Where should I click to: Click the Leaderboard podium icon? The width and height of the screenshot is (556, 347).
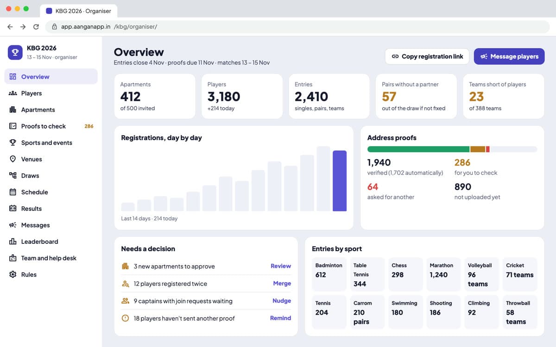pyautogui.click(x=13, y=242)
